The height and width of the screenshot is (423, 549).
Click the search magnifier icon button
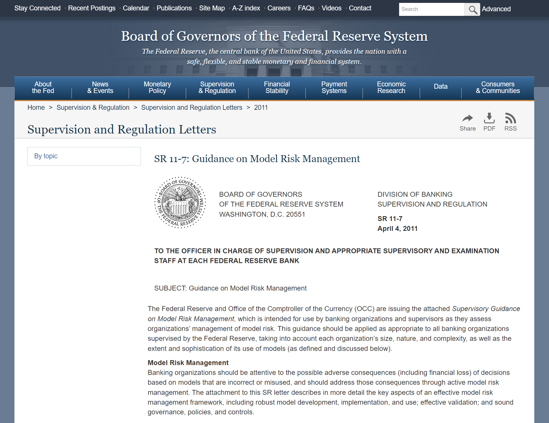click(x=472, y=9)
